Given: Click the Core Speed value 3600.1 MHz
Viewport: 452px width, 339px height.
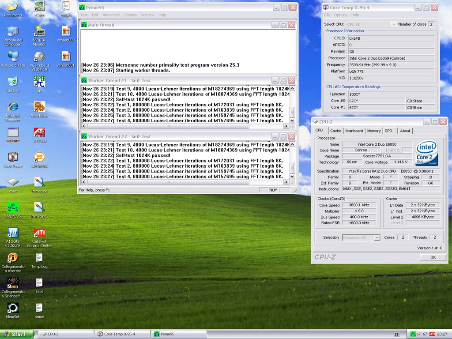Looking at the screenshot, I should pyautogui.click(x=359, y=205).
